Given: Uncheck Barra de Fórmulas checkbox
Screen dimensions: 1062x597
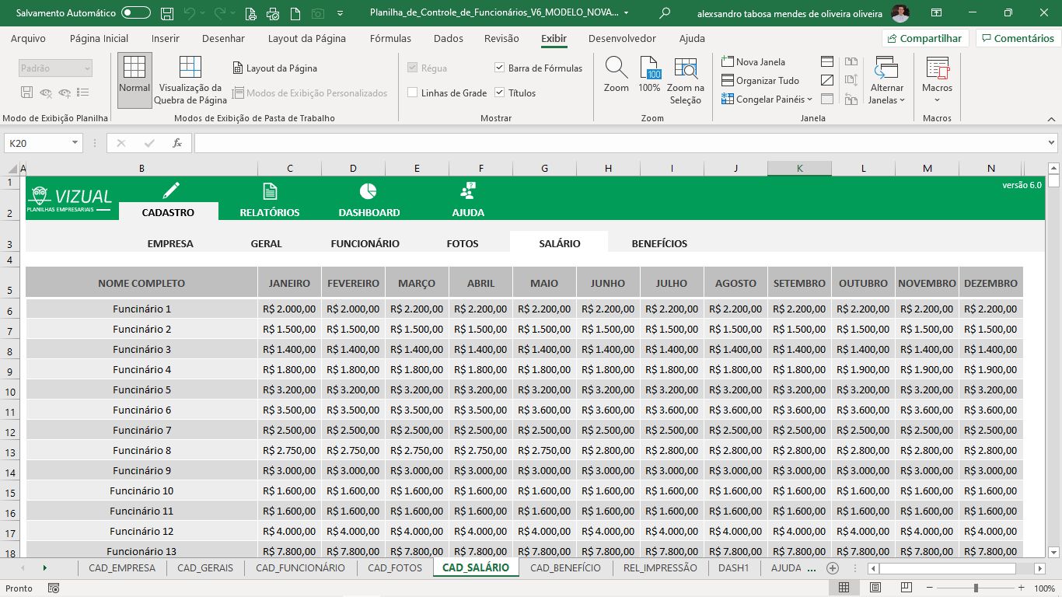Looking at the screenshot, I should 500,68.
